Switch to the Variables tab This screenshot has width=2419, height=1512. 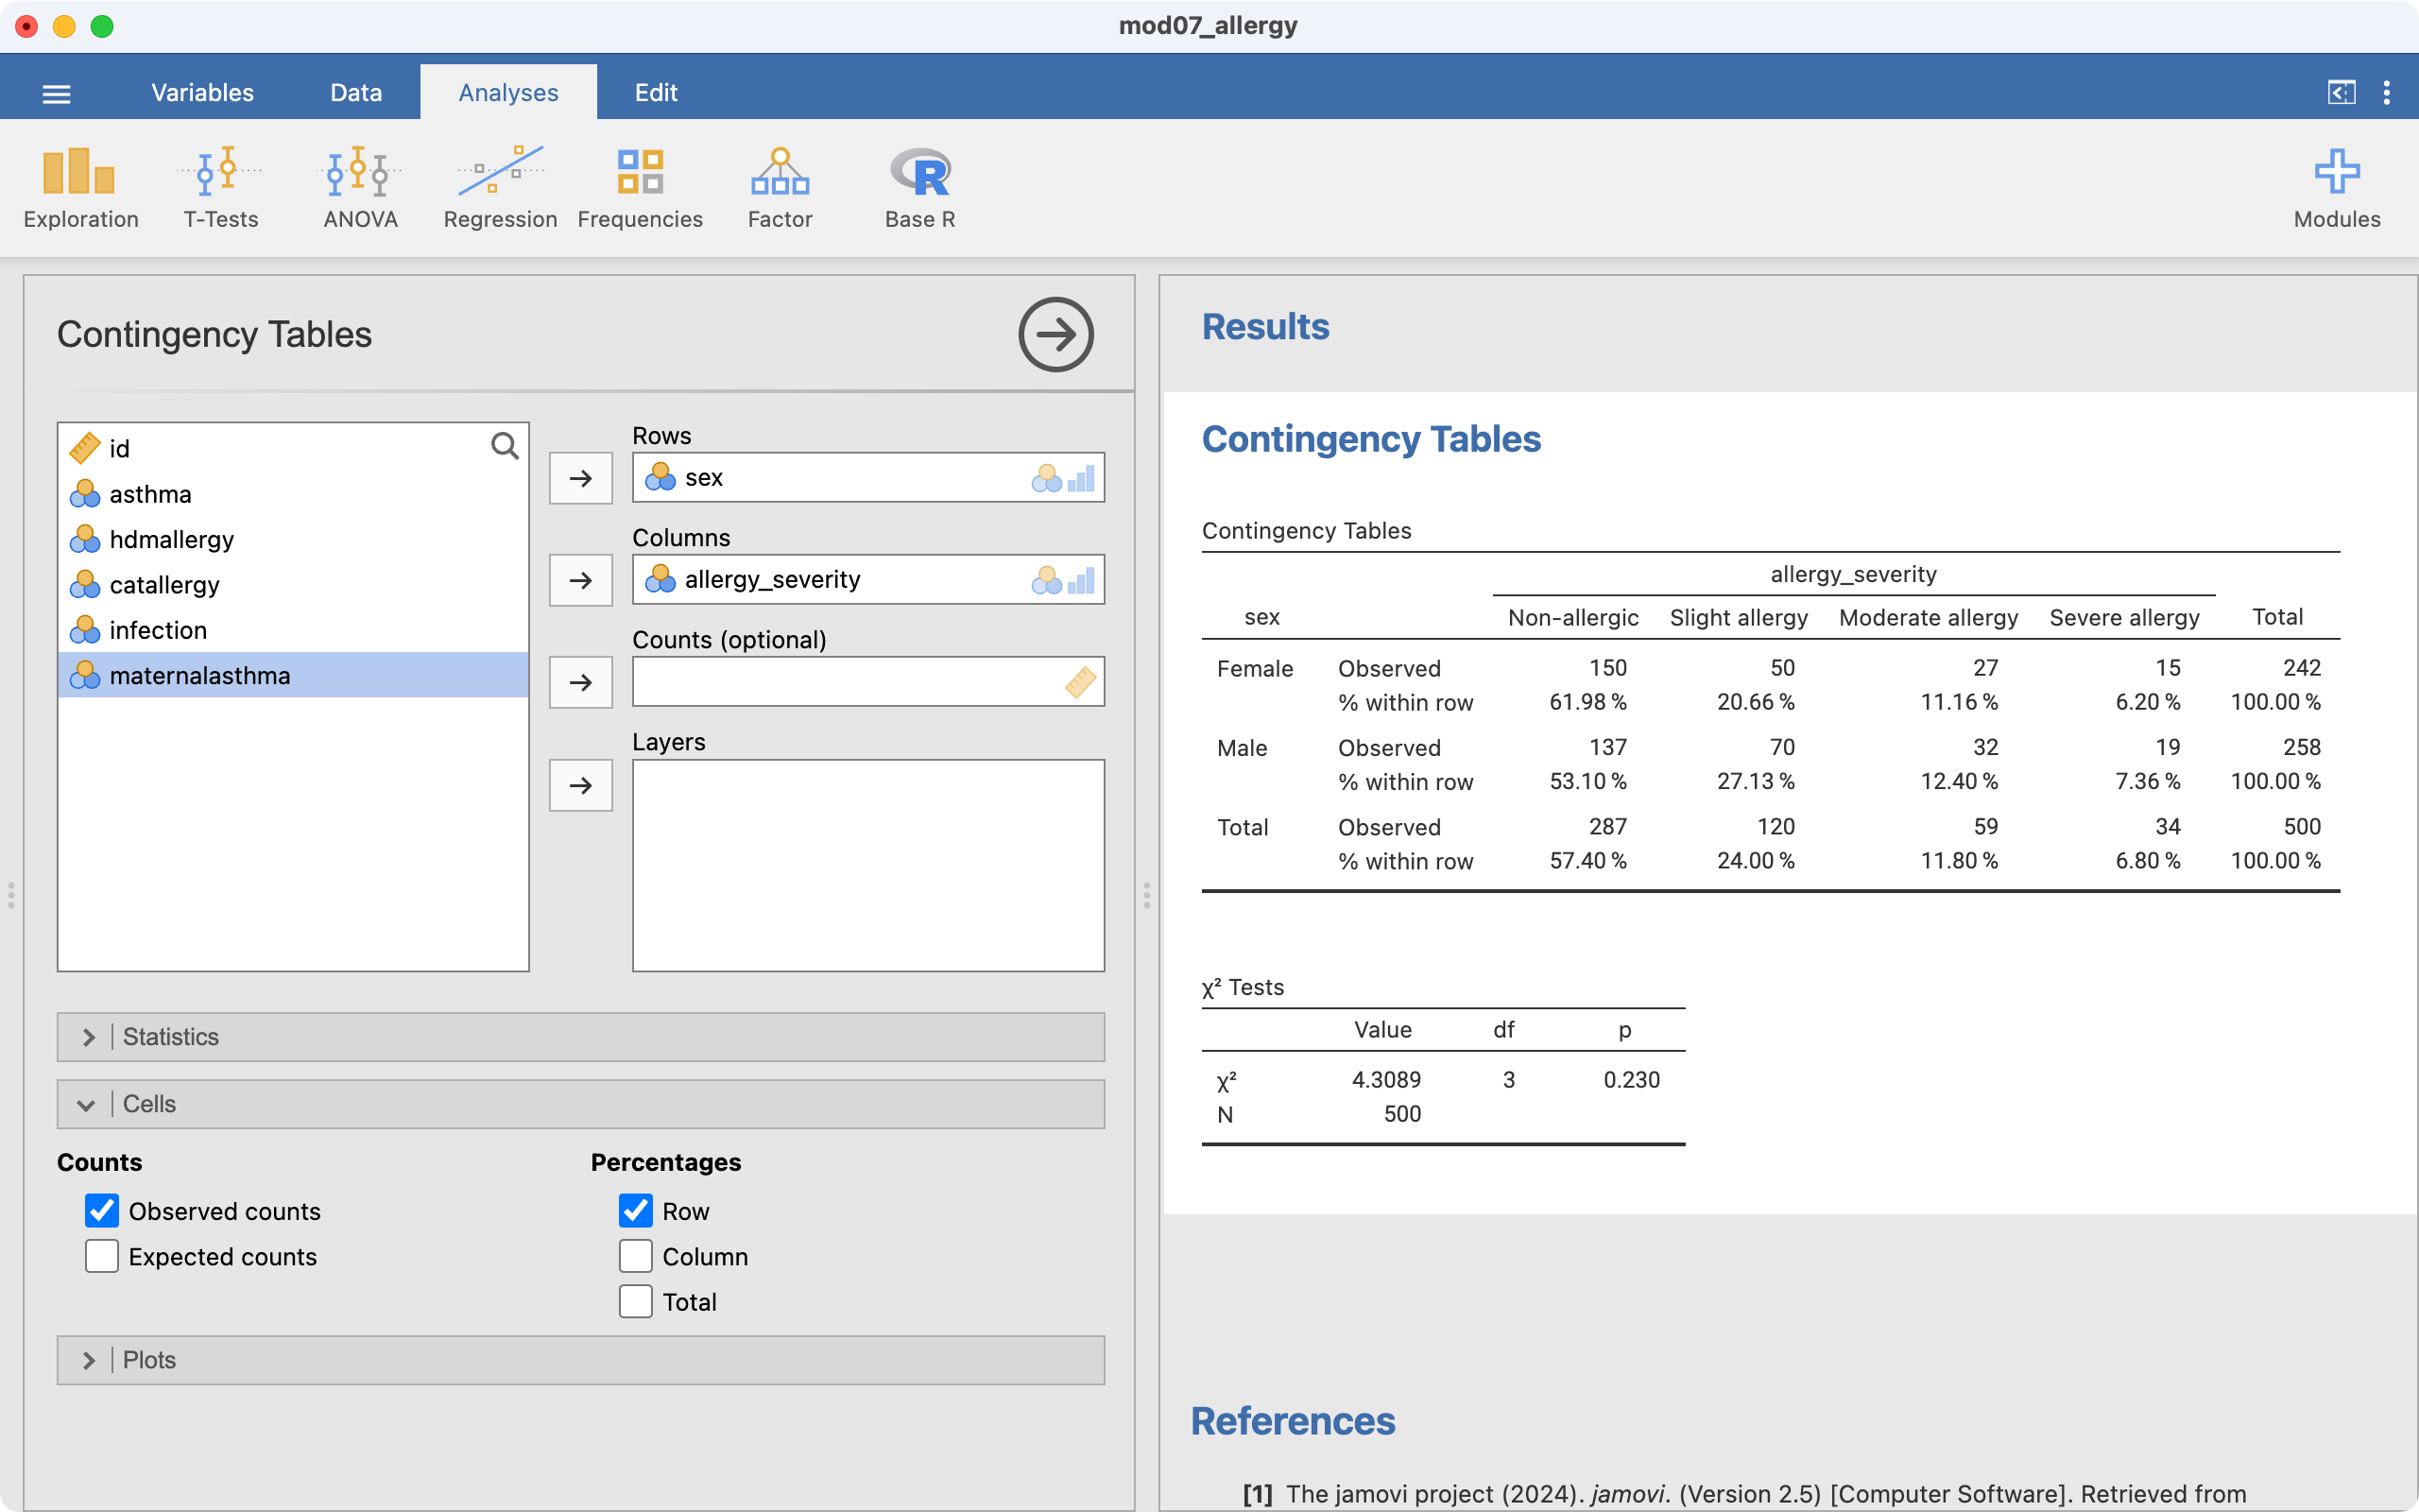coord(202,93)
